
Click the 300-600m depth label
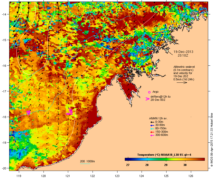pyautogui.click(x=162, y=135)
